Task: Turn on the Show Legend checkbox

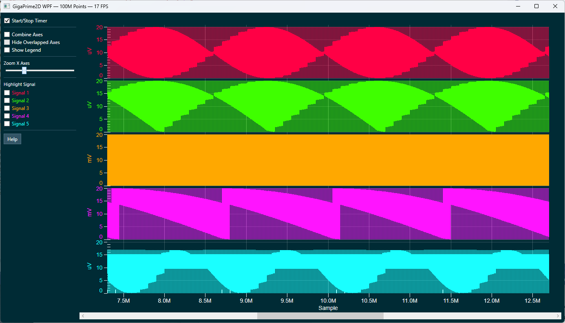Action: click(x=7, y=50)
